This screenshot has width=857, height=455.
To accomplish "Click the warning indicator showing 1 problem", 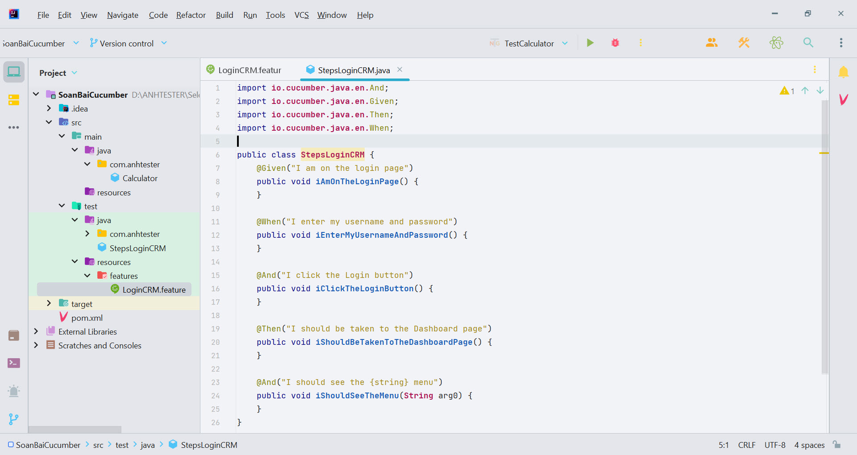I will 787,91.
